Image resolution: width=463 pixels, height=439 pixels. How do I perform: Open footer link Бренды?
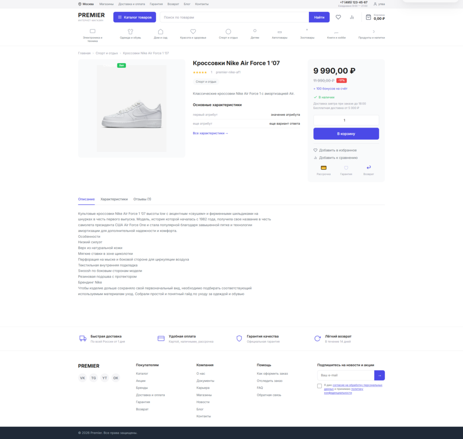click(142, 388)
